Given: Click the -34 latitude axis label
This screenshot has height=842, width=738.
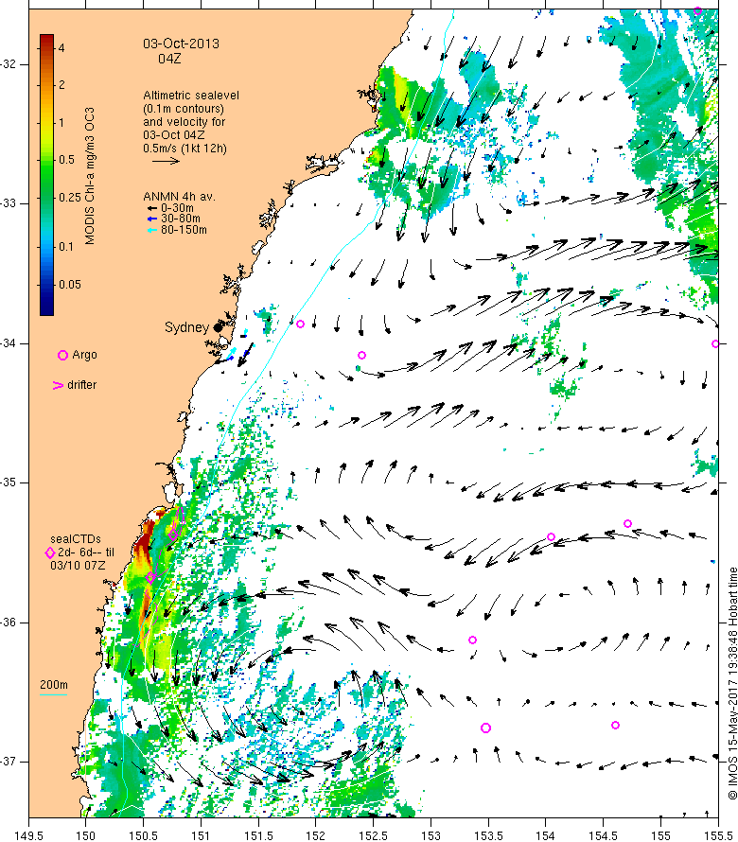Looking at the screenshot, I should pyautogui.click(x=9, y=343).
